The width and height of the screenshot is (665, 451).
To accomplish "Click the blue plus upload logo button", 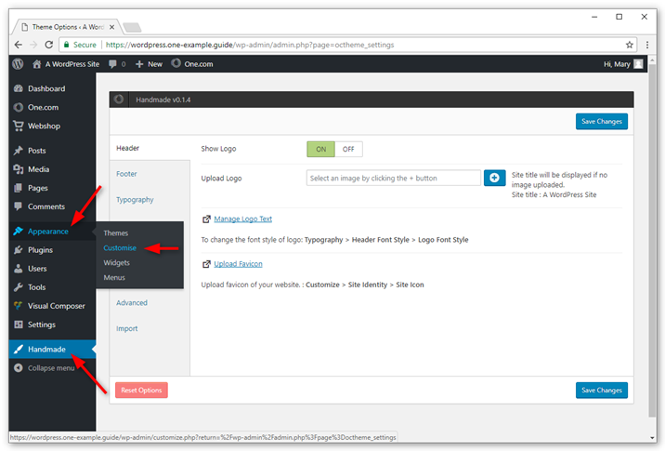I will [x=494, y=178].
